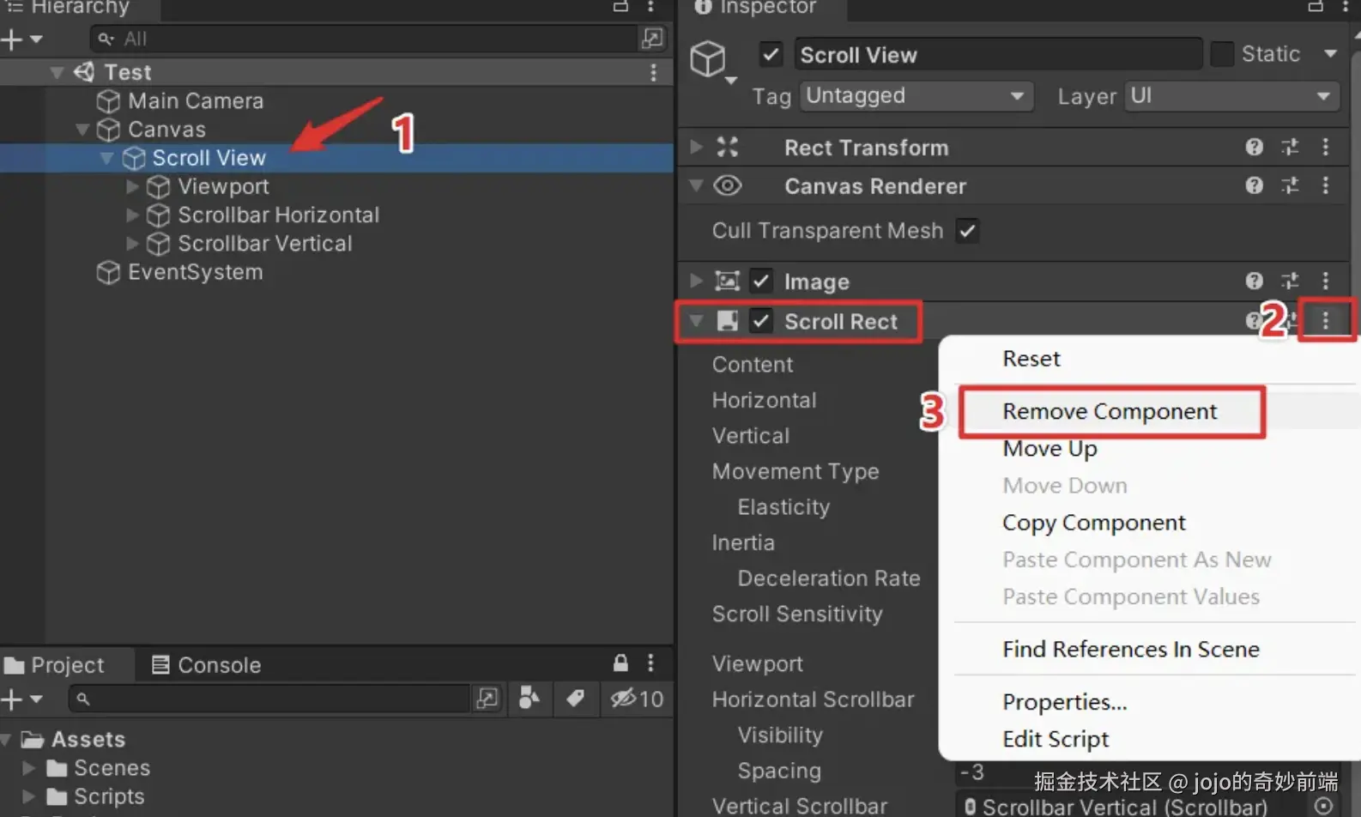Image resolution: width=1361 pixels, height=817 pixels.
Task: Open the Layer dropdown showing UI
Action: [1231, 95]
